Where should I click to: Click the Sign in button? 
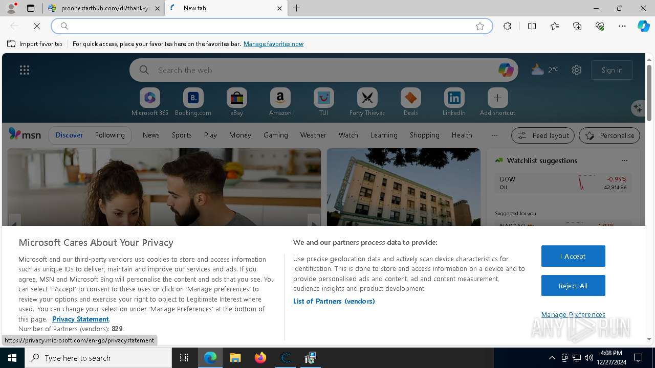point(612,70)
